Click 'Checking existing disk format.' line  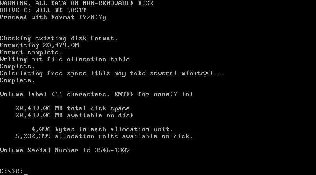coord(59,38)
